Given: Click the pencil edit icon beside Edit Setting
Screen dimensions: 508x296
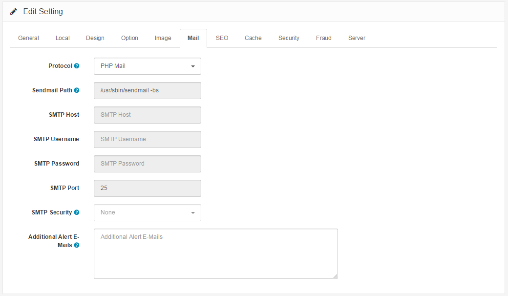Looking at the screenshot, I should (x=13, y=11).
